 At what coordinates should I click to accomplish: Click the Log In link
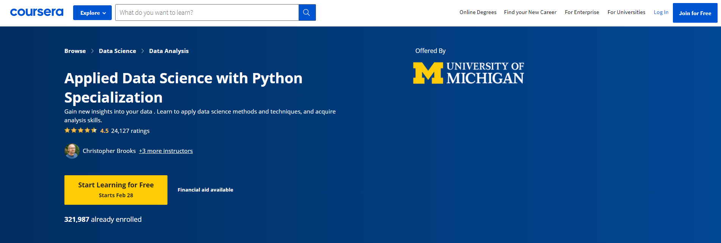point(661,12)
